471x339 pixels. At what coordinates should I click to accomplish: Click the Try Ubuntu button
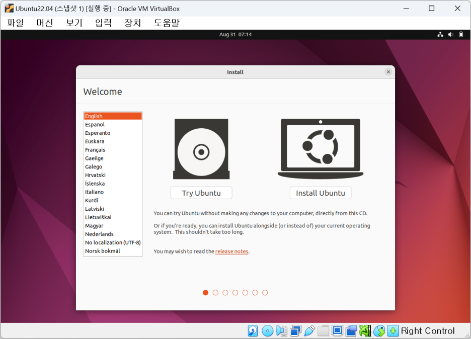click(201, 193)
